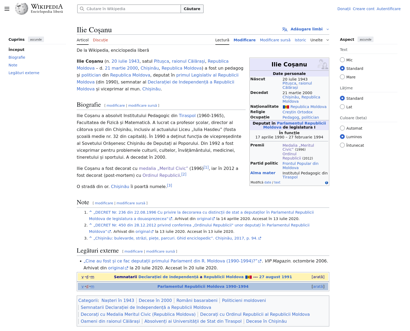The width and height of the screenshot is (410, 331).
Task: Go to Început in contents
Action: point(17,50)
